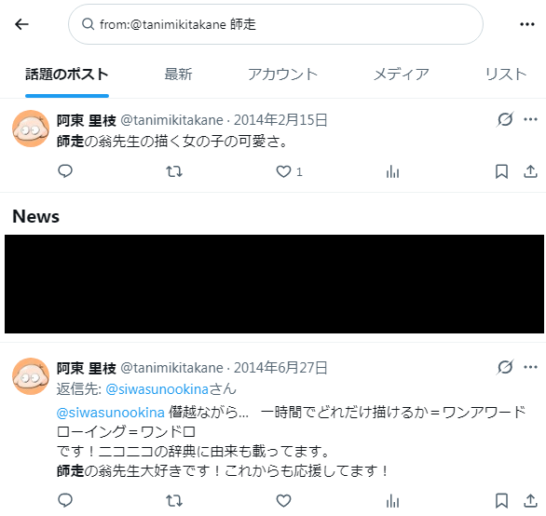546x516 pixels.
Task: Like the 2014年6月27日 reply post
Action: point(283,501)
